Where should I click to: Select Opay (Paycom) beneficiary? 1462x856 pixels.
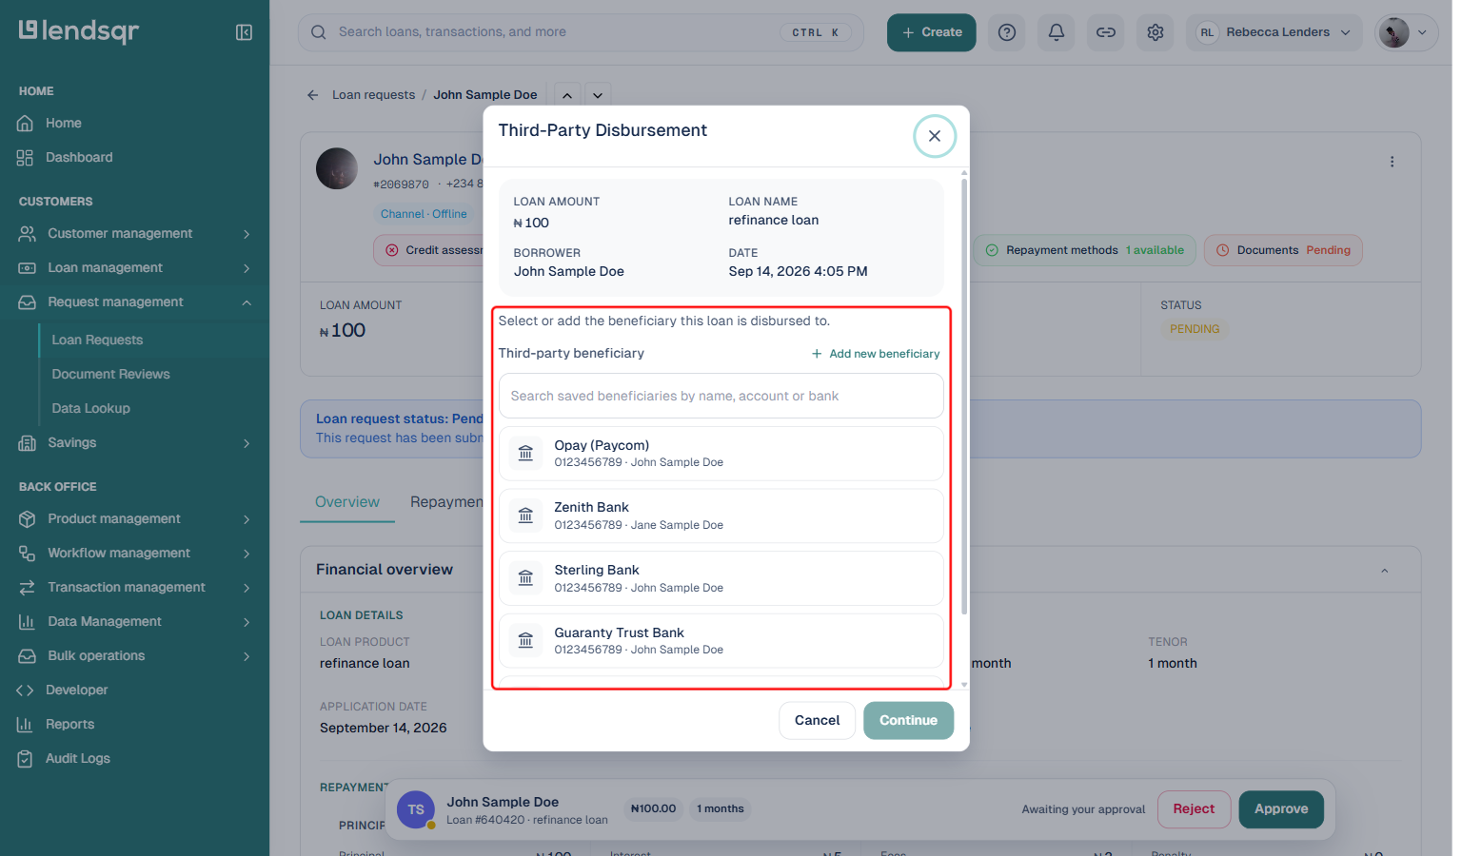coord(721,454)
